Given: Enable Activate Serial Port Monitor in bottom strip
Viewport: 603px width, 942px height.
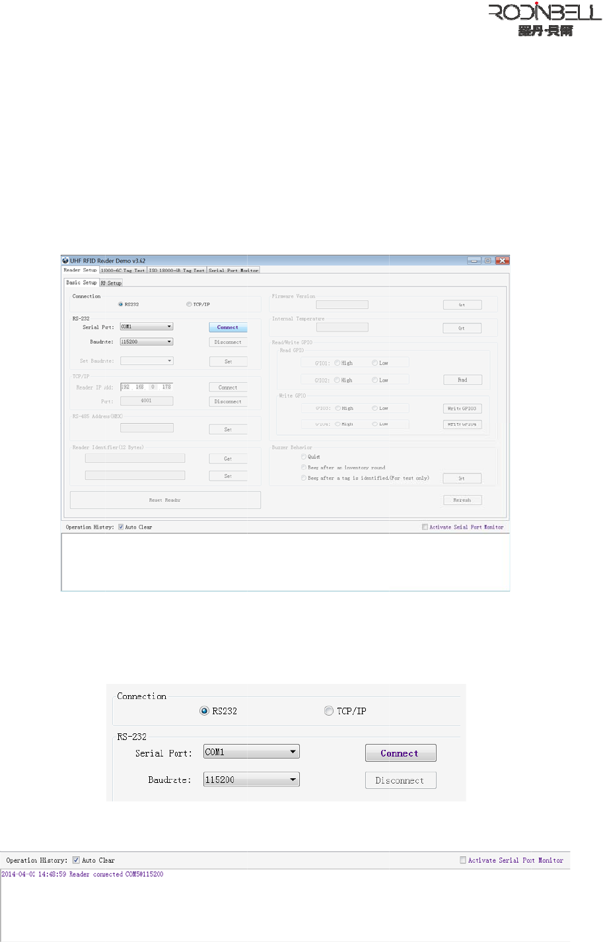Looking at the screenshot, I should (x=463, y=860).
